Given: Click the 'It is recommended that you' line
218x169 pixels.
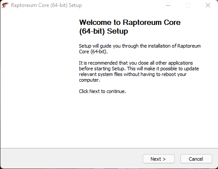Looking at the screenshot, I should [136, 63].
